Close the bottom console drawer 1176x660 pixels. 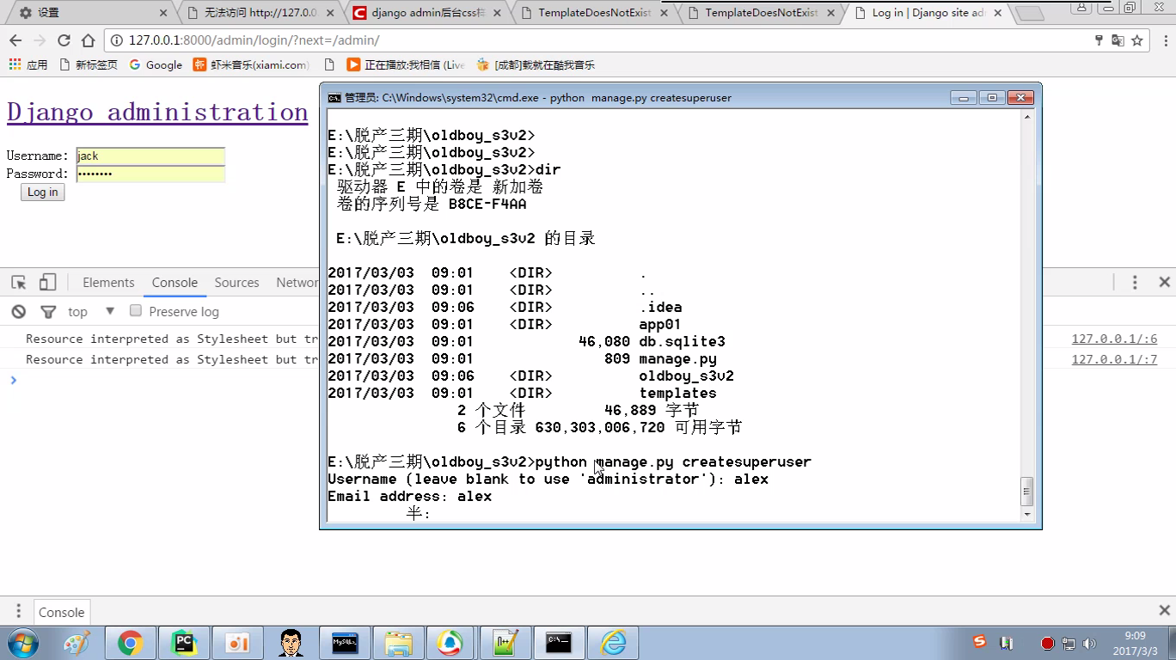pos(1164,611)
